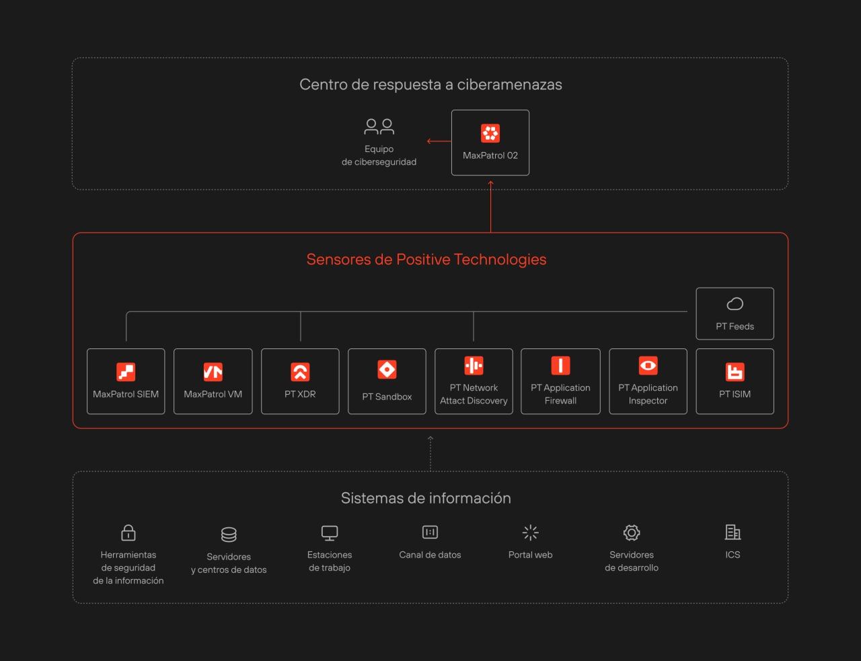
Task: Click the PT Feeds cloud icon
Action: [x=735, y=304]
